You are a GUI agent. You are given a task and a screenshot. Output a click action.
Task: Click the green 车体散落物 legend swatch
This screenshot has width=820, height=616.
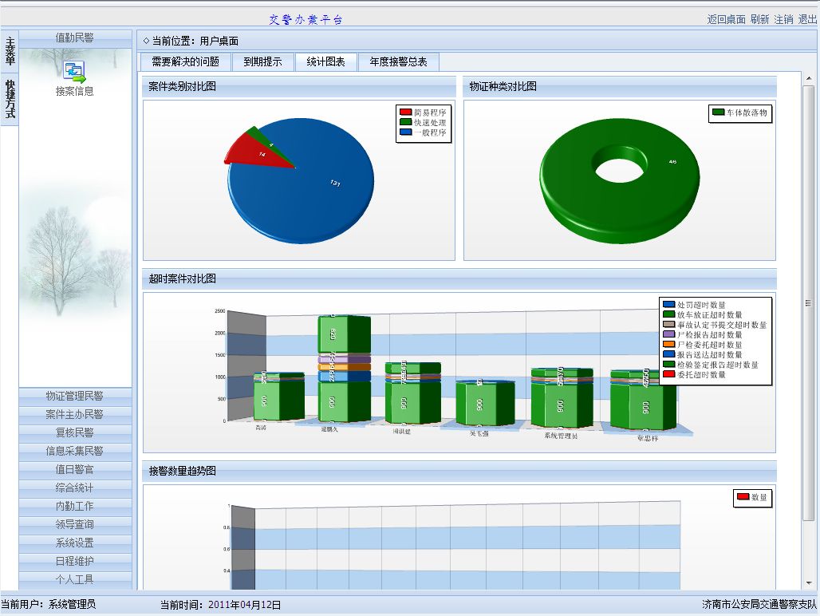[x=717, y=113]
